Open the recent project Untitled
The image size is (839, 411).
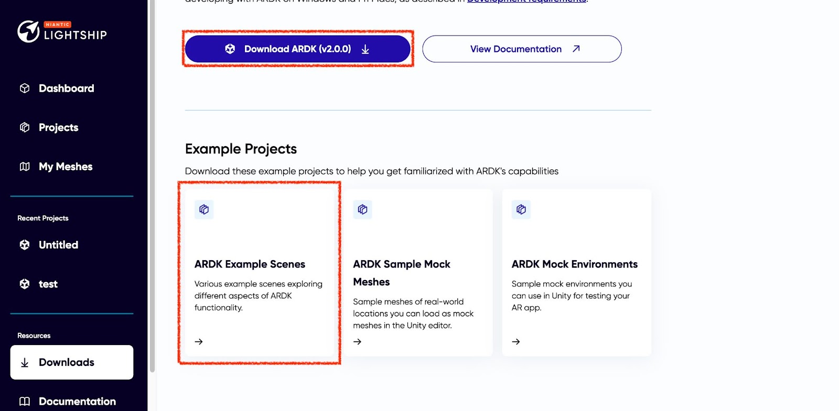(x=58, y=245)
